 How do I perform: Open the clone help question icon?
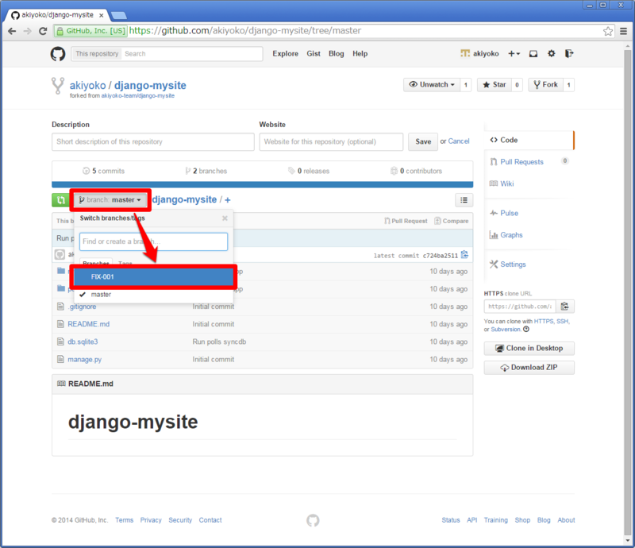pyautogui.click(x=526, y=329)
